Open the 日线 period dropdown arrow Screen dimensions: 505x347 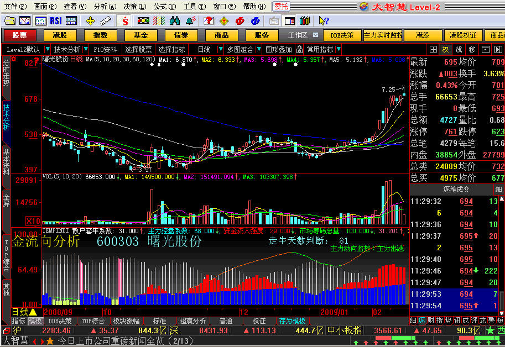pyautogui.click(x=220, y=49)
